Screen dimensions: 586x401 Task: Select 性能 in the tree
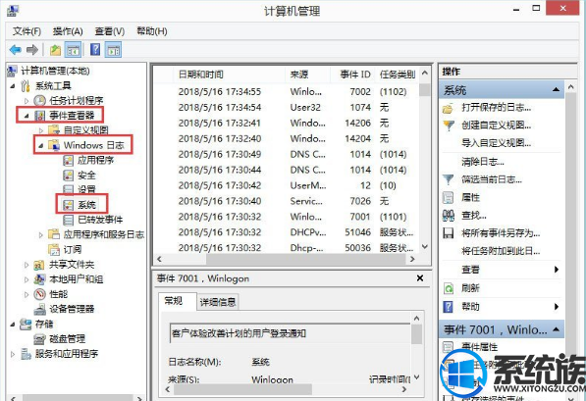click(58, 294)
